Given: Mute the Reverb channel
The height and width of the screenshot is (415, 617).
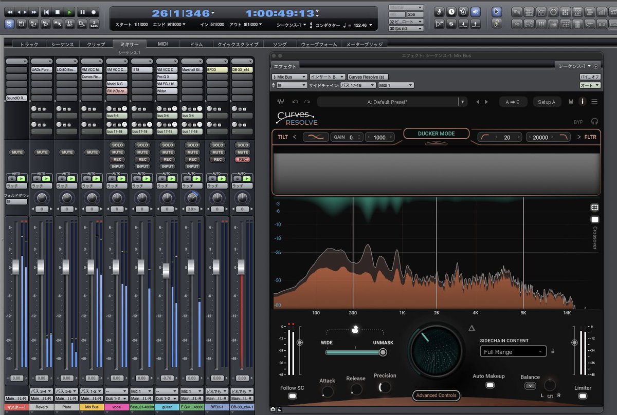Looking at the screenshot, I should [x=42, y=152].
